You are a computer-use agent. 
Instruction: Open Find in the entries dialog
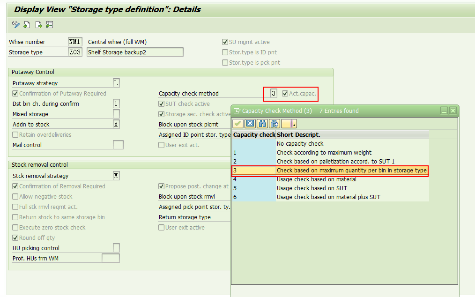[x=262, y=123]
